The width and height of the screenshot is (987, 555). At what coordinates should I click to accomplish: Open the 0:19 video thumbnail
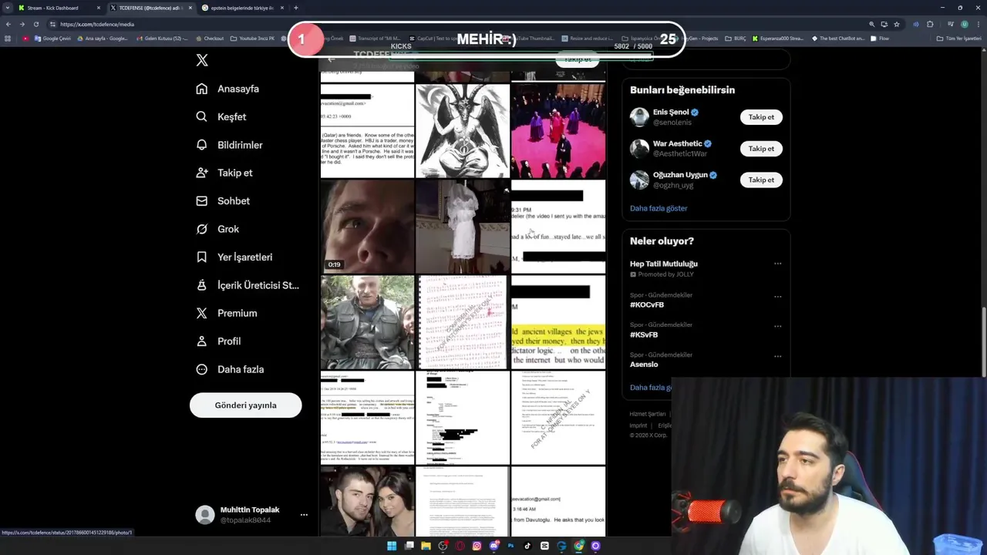pos(367,227)
